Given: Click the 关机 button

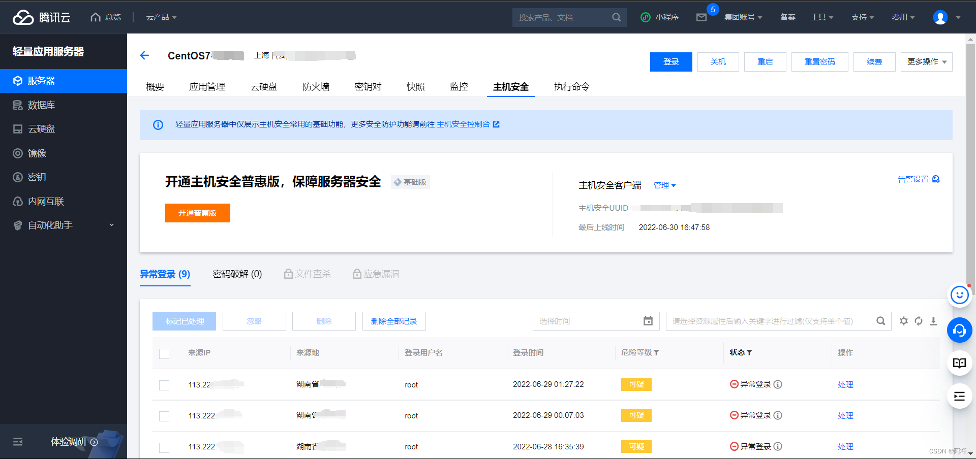Looking at the screenshot, I should pos(718,62).
